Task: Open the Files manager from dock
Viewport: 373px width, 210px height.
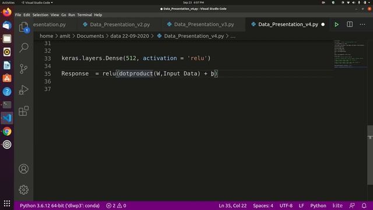Action: pyautogui.click(x=7, y=38)
